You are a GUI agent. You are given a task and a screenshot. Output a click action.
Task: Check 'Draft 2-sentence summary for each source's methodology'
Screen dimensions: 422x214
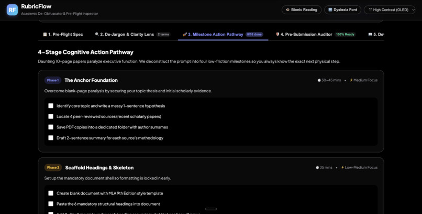click(x=51, y=138)
